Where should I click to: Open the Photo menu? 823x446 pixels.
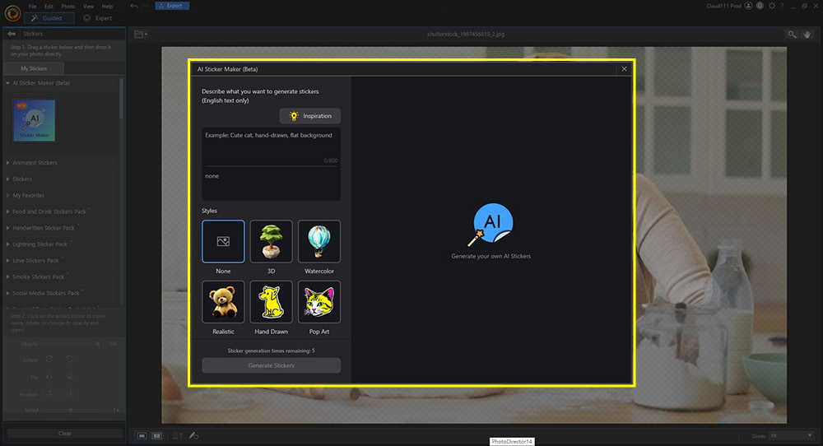(x=67, y=7)
